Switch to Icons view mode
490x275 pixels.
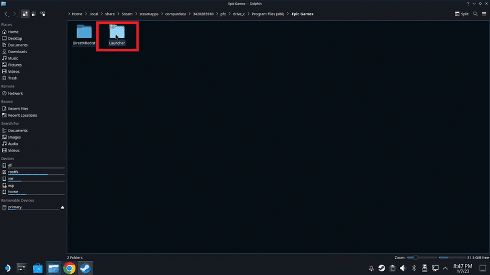point(25,13)
